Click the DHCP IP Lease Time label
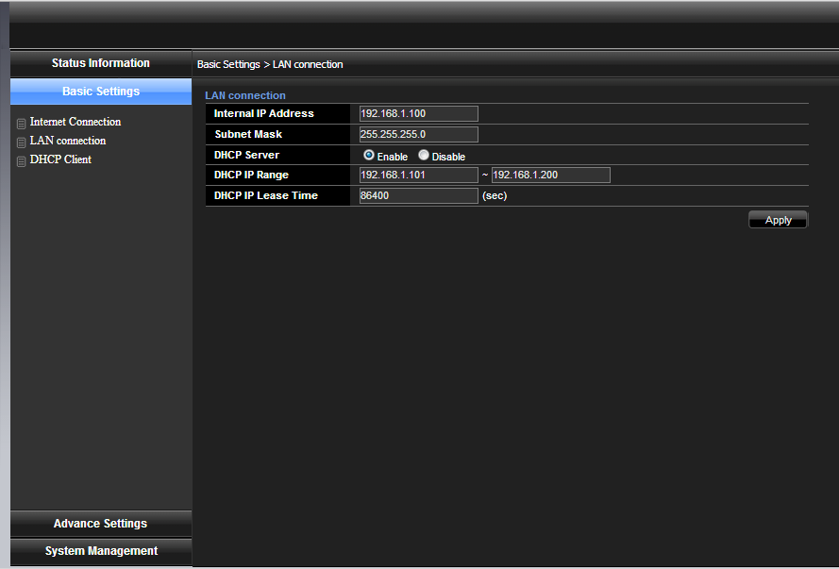Viewport: 839px width, 569px height. tap(266, 195)
